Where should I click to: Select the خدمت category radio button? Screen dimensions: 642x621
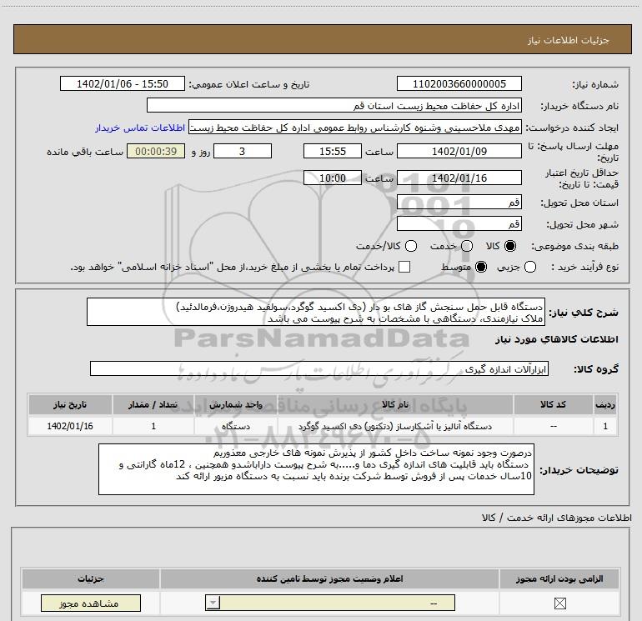pos(467,246)
